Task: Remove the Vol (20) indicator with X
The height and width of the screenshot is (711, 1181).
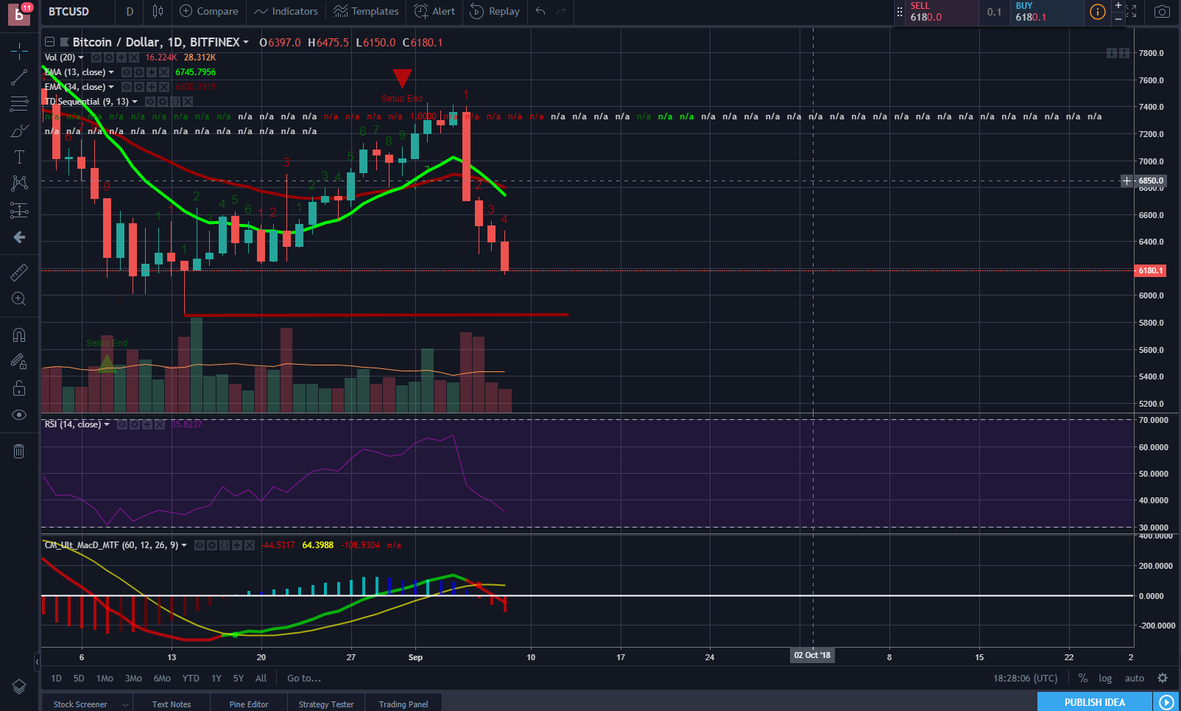Action: [x=134, y=57]
